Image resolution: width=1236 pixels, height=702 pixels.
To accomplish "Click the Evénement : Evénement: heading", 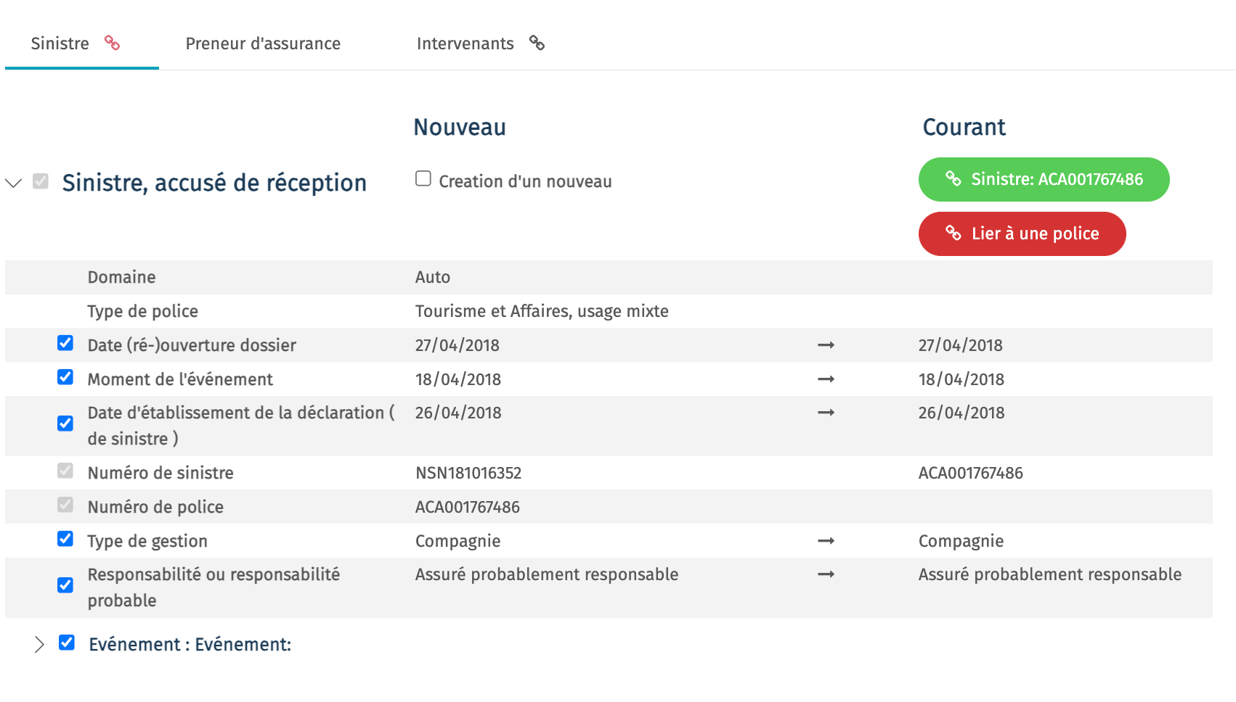I will click(x=190, y=645).
